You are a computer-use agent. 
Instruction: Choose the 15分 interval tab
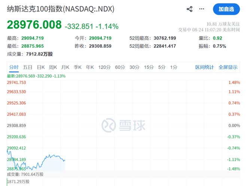click(149, 67)
